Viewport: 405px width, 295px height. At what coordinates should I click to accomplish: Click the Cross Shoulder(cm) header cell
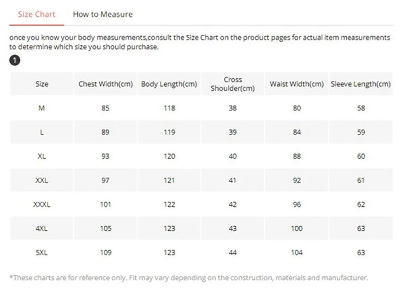tap(233, 84)
